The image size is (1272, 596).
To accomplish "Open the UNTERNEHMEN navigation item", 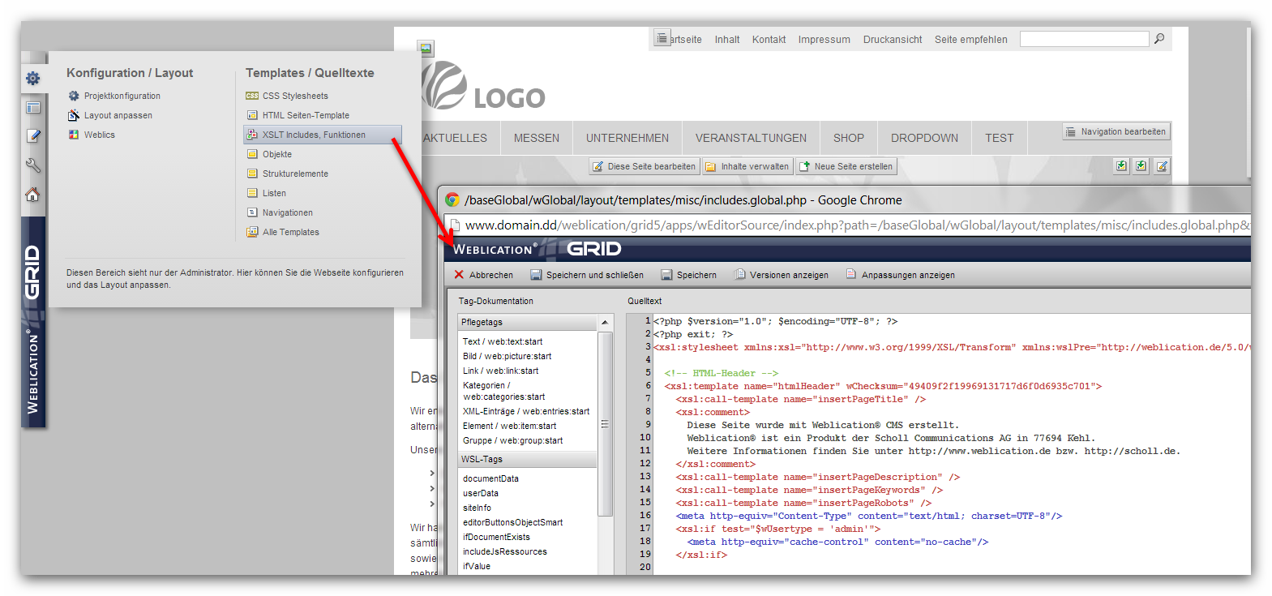I will tap(627, 138).
